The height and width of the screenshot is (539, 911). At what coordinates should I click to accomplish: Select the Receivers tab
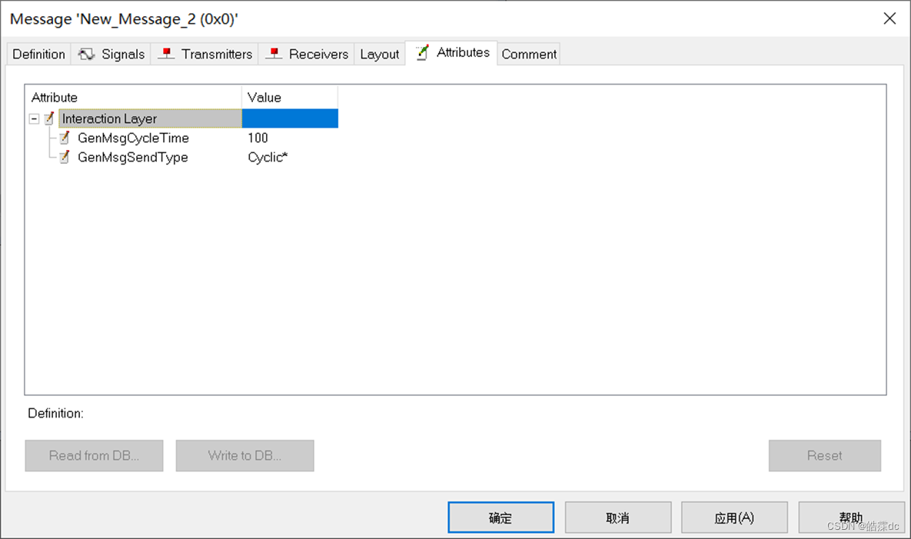[318, 54]
